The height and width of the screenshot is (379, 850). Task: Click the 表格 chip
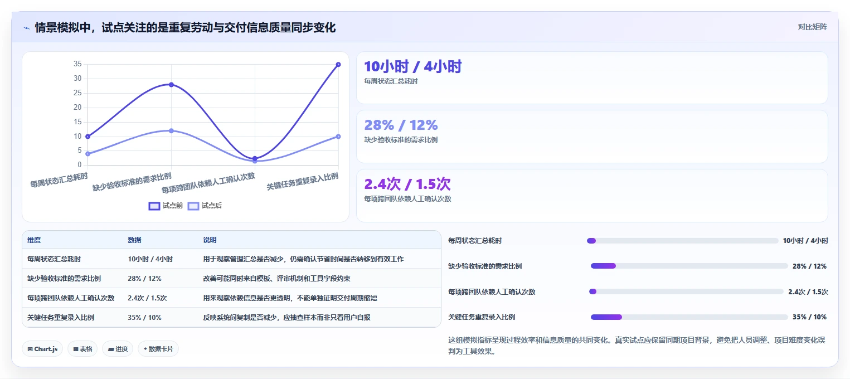point(82,349)
